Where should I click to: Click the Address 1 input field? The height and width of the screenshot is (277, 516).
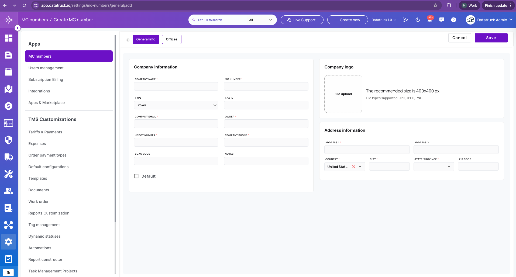tap(367, 150)
